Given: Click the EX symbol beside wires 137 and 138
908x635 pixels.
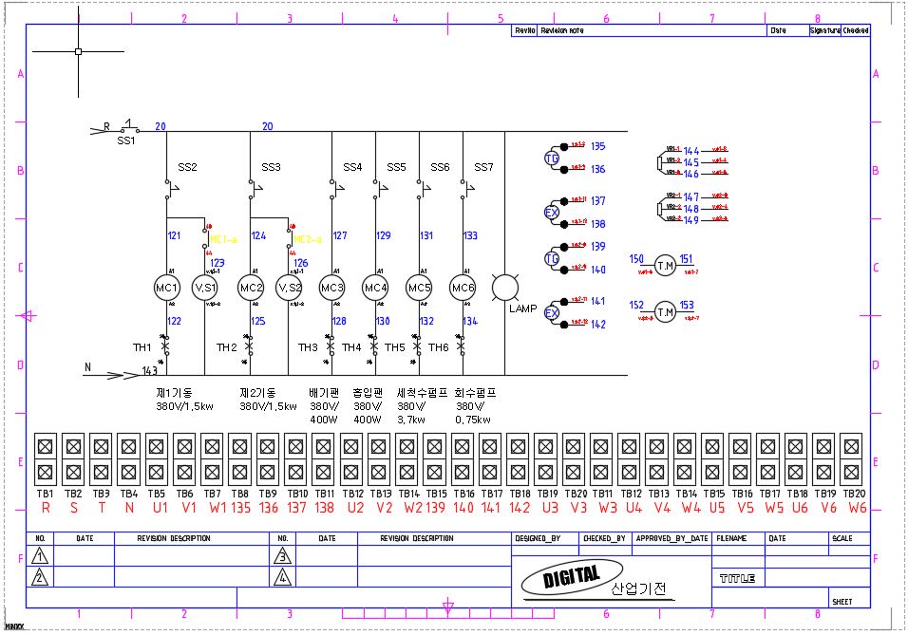Looking at the screenshot, I should [x=552, y=213].
